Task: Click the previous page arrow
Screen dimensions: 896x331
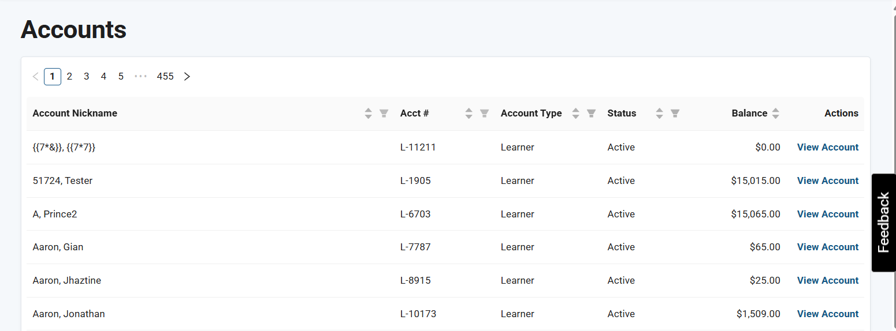Action: coord(36,77)
